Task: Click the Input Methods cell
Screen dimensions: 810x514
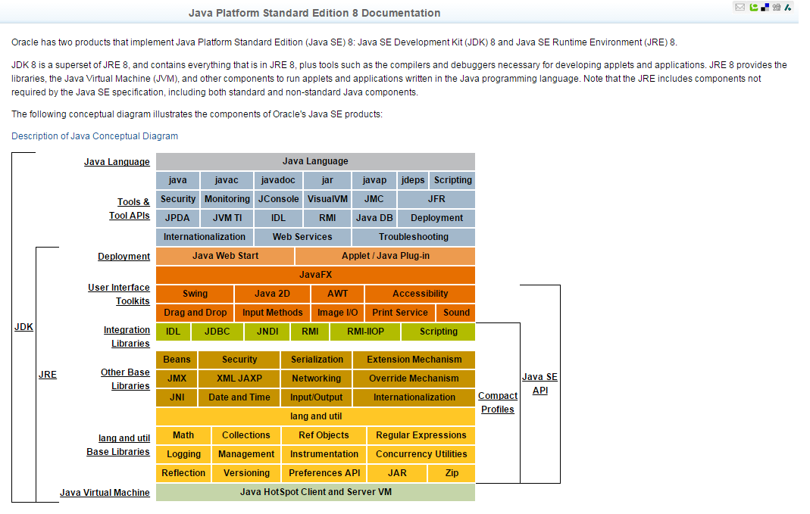Action: 272,312
